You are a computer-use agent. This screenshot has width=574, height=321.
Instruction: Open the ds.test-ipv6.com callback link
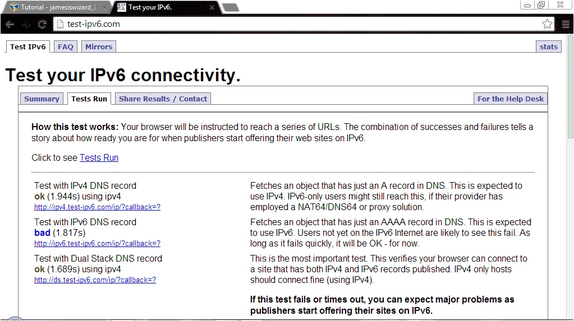coord(95,280)
